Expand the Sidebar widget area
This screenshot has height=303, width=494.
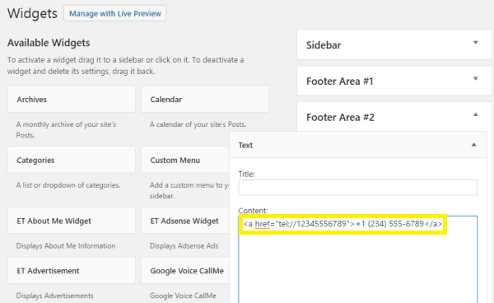(x=475, y=43)
